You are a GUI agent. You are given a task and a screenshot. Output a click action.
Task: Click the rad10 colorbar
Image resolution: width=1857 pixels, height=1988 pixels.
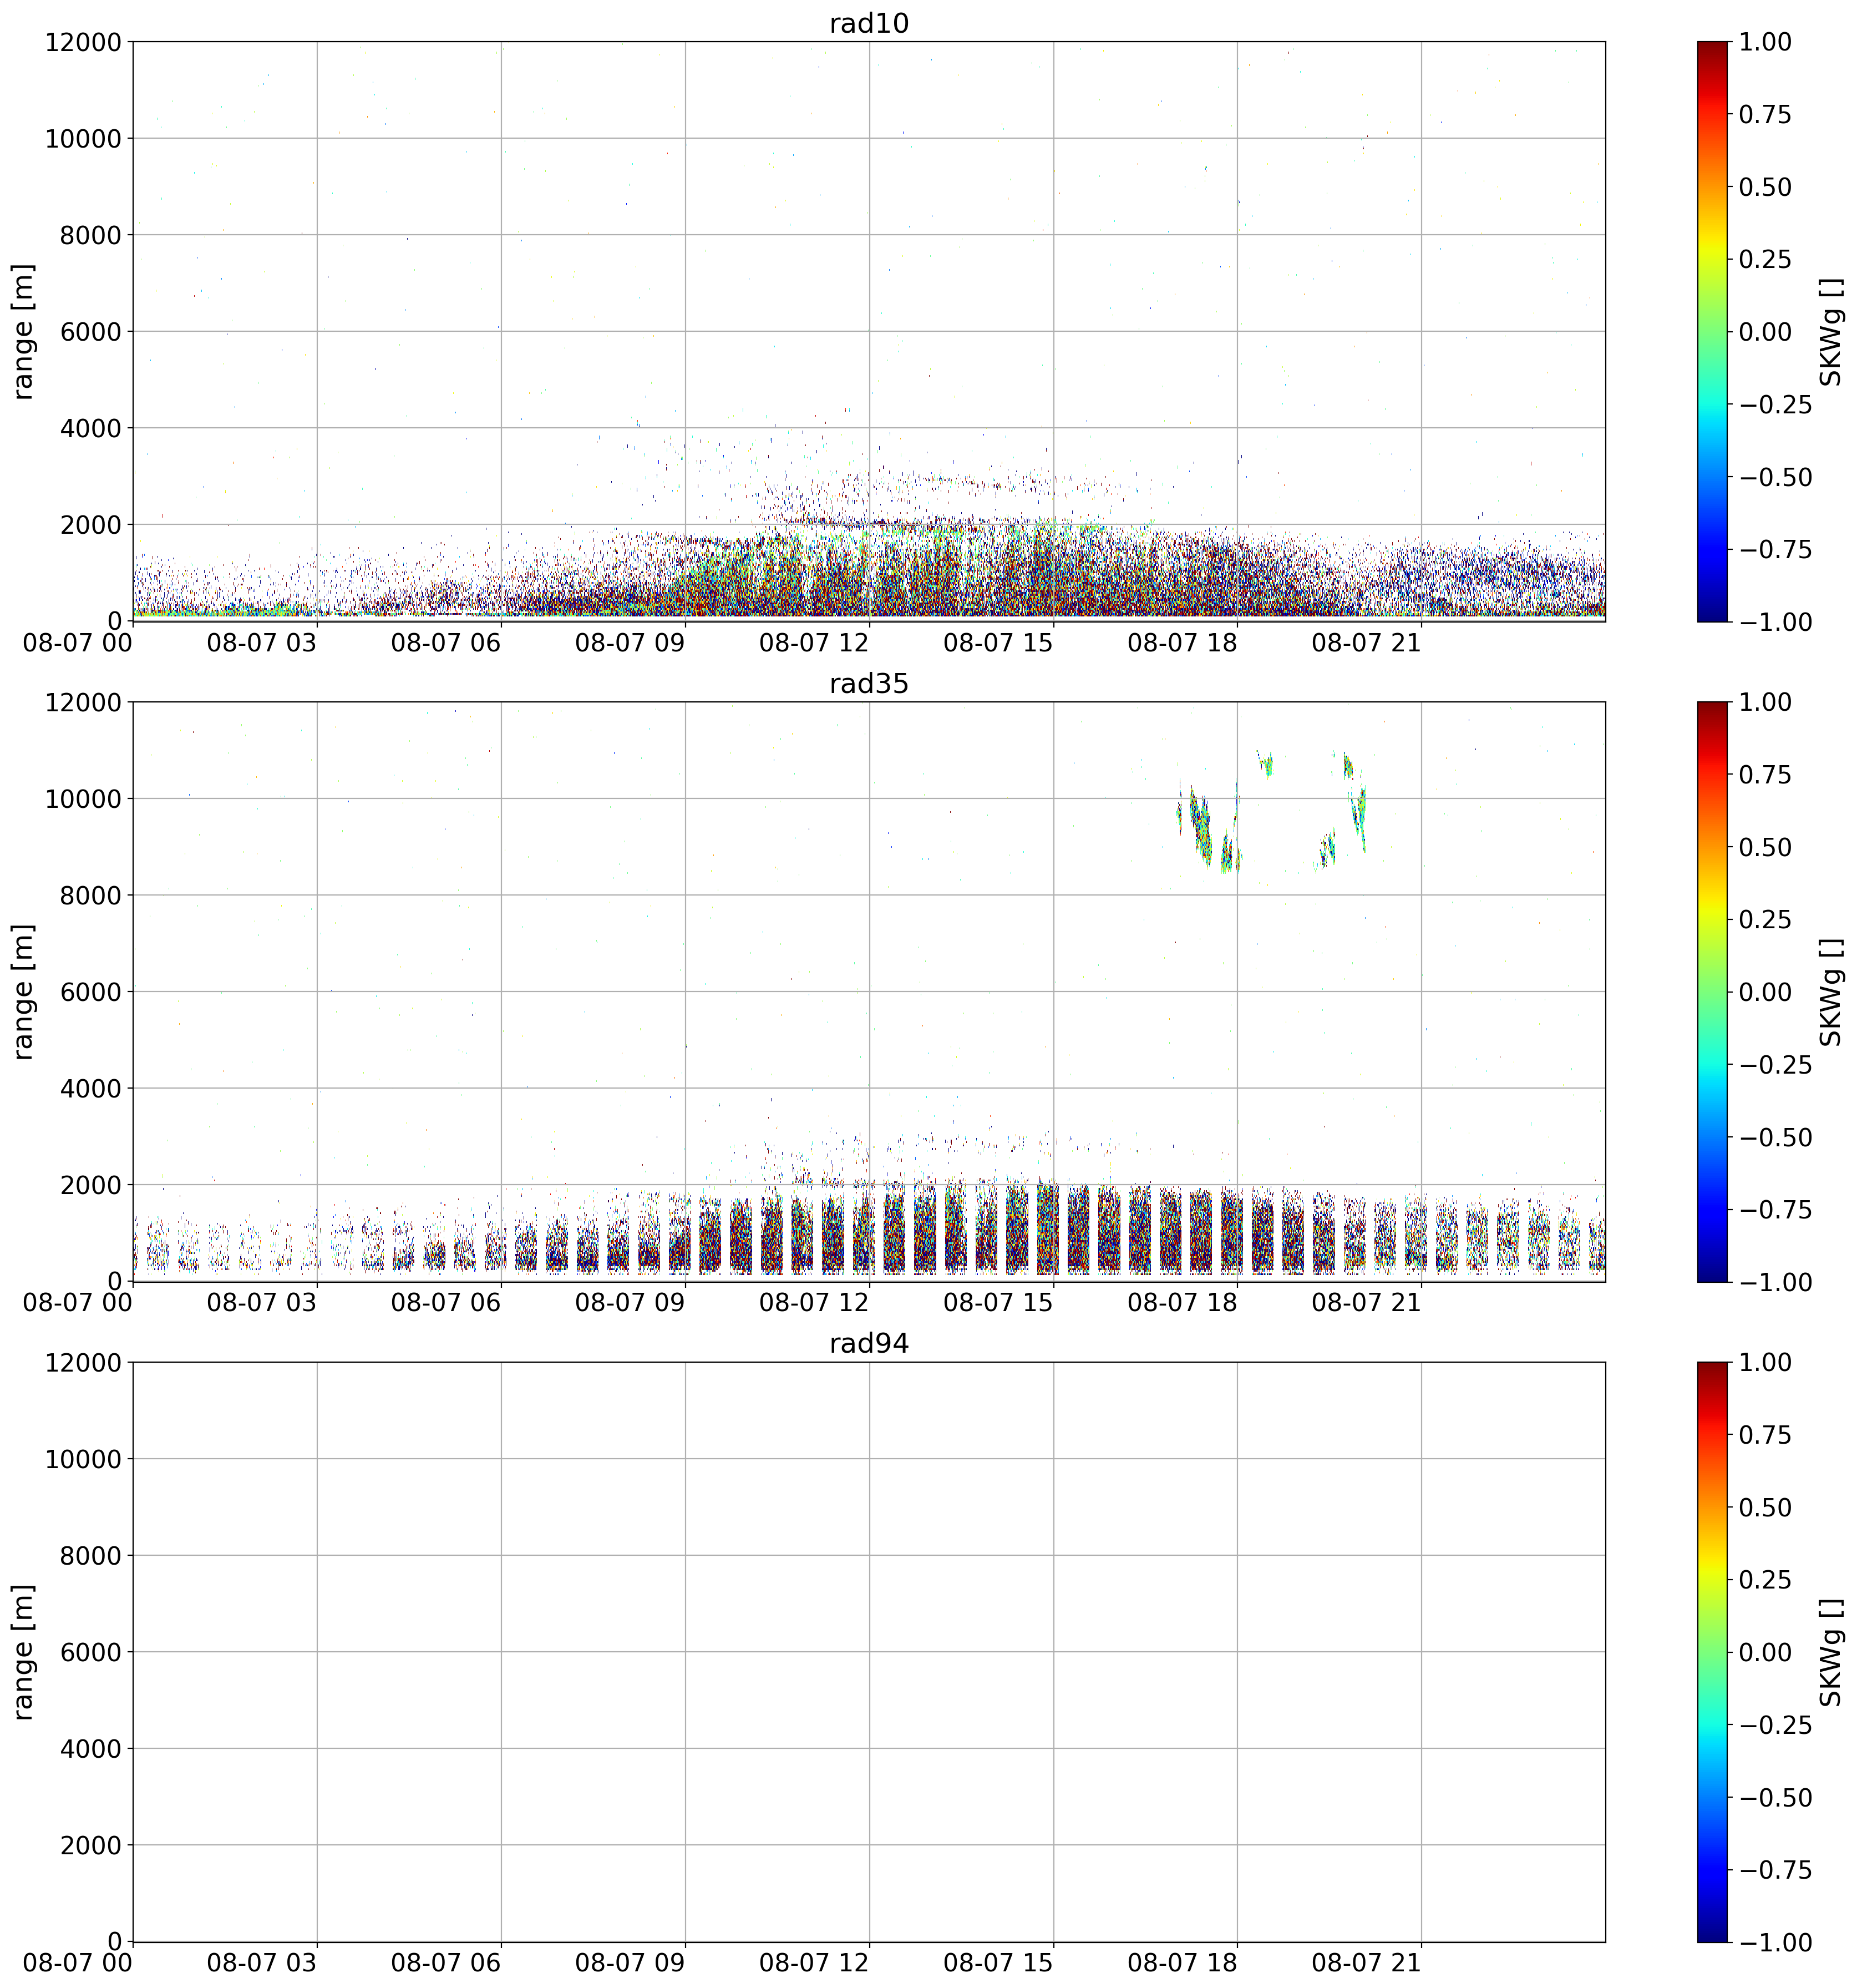pos(1711,331)
